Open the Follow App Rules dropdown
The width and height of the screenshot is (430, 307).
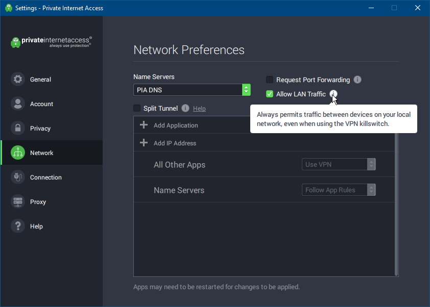339,190
